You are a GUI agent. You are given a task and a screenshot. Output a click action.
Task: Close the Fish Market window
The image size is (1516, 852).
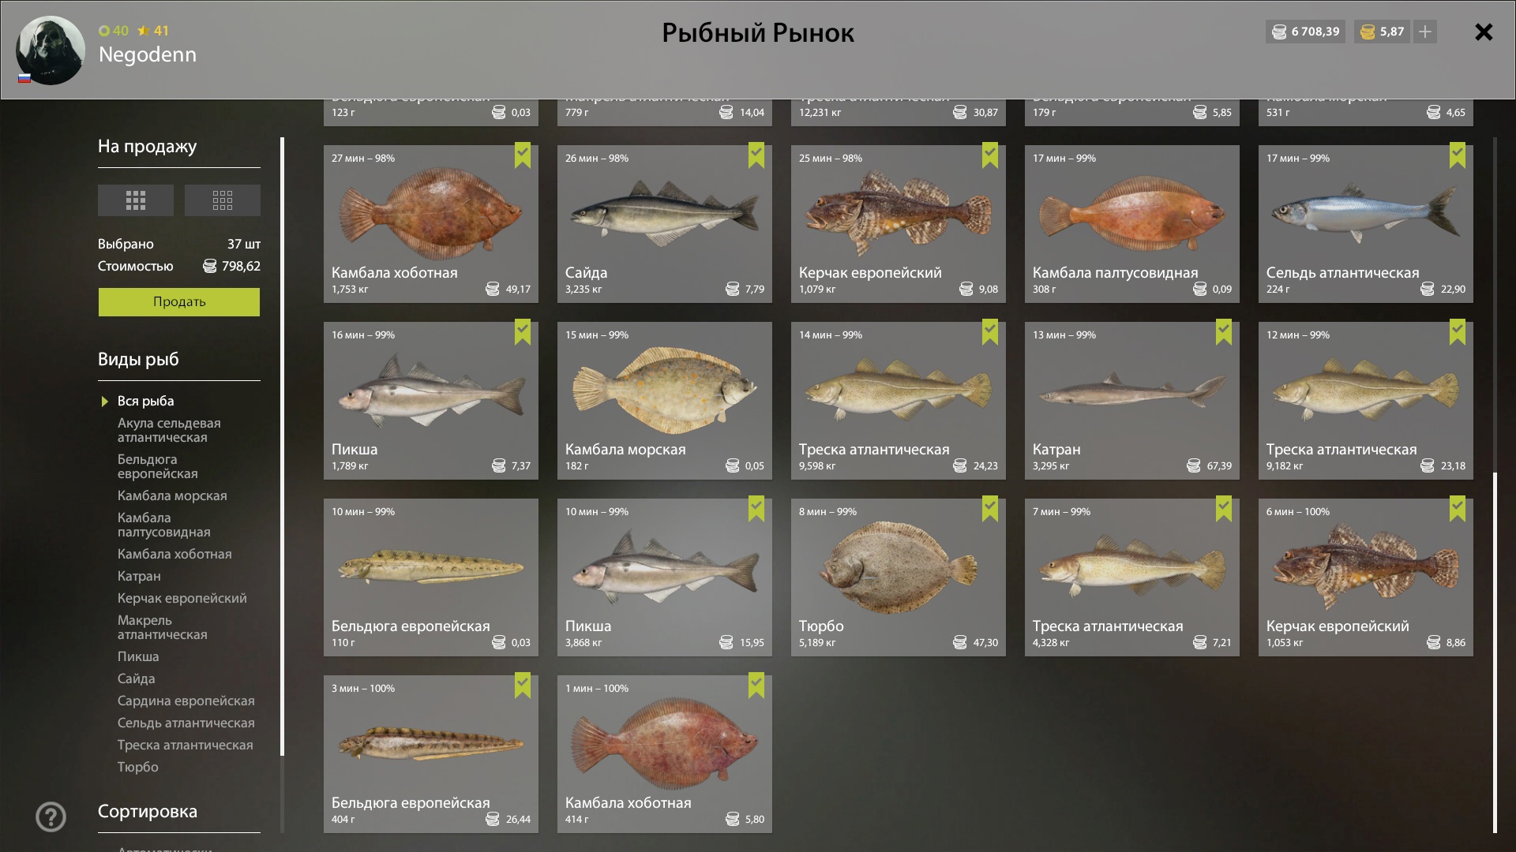tap(1484, 32)
